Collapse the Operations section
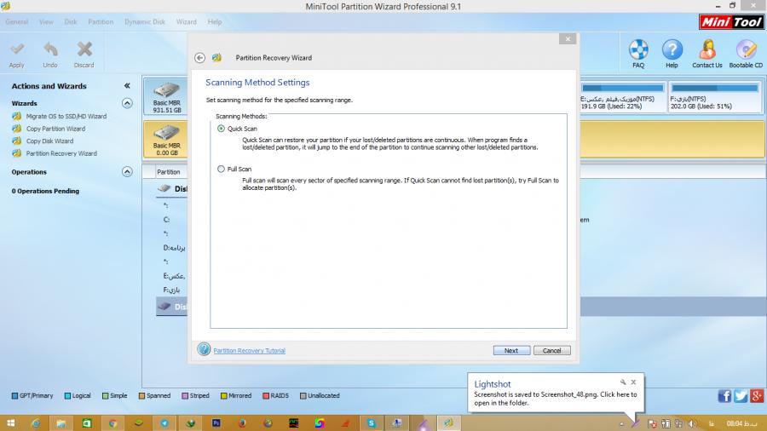This screenshot has width=767, height=431. 127,171
